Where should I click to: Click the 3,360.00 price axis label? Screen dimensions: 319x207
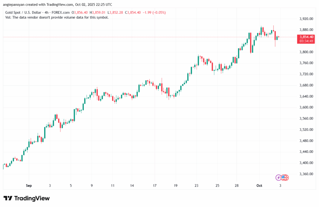coord(305,174)
